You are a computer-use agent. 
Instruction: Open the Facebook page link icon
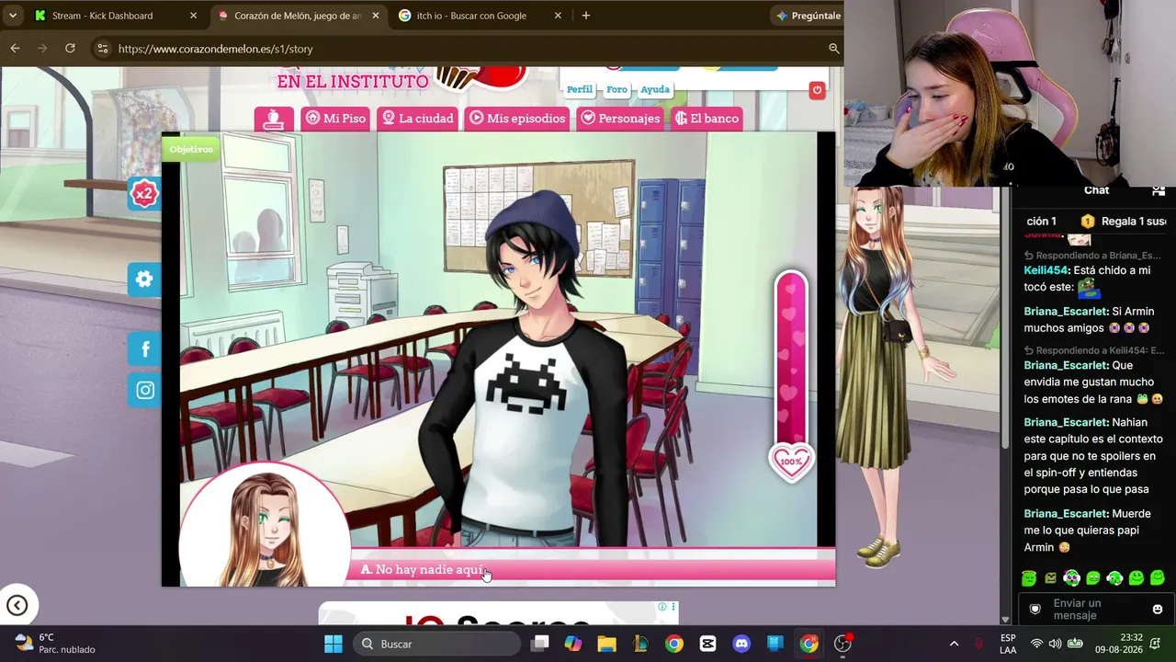[x=145, y=349]
